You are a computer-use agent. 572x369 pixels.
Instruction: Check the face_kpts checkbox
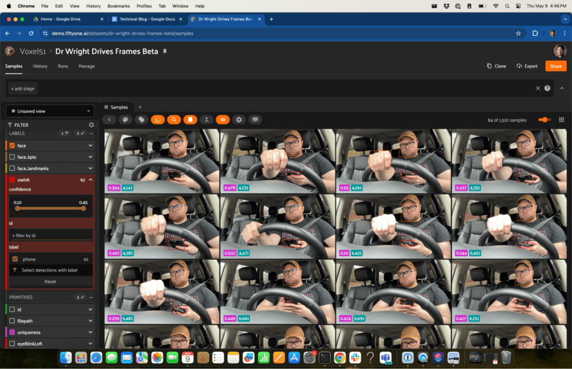click(12, 157)
